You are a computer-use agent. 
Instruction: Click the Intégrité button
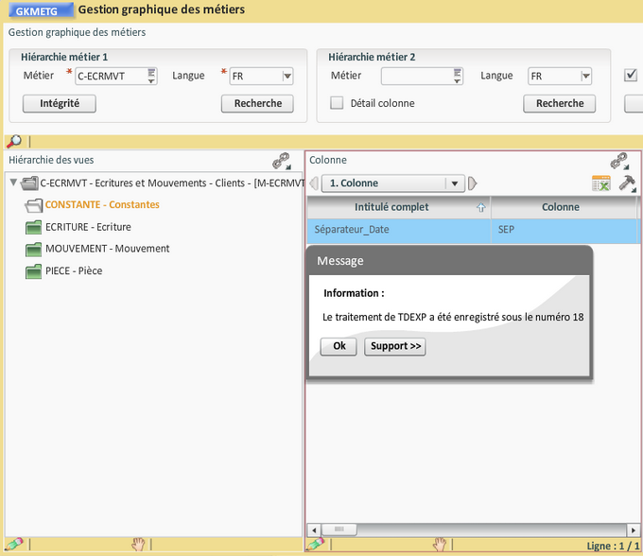point(59,103)
